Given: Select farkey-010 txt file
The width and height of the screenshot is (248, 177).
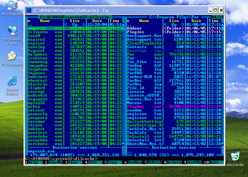Looking at the screenshot, I should tap(174, 77).
